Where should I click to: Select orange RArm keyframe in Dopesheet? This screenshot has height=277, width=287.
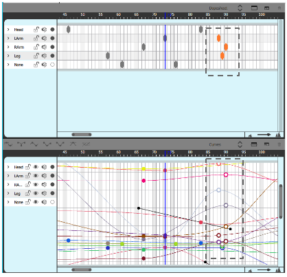coord(226,47)
